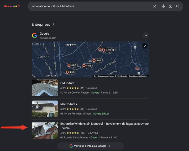Click the Données cartographiques © 2026 Google text

[x=110, y=76]
